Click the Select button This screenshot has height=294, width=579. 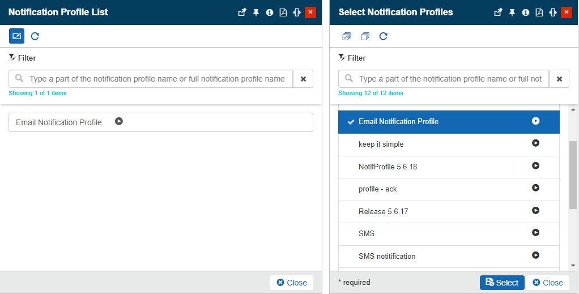[502, 283]
